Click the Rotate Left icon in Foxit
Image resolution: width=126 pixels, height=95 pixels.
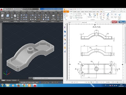tap(78, 16)
